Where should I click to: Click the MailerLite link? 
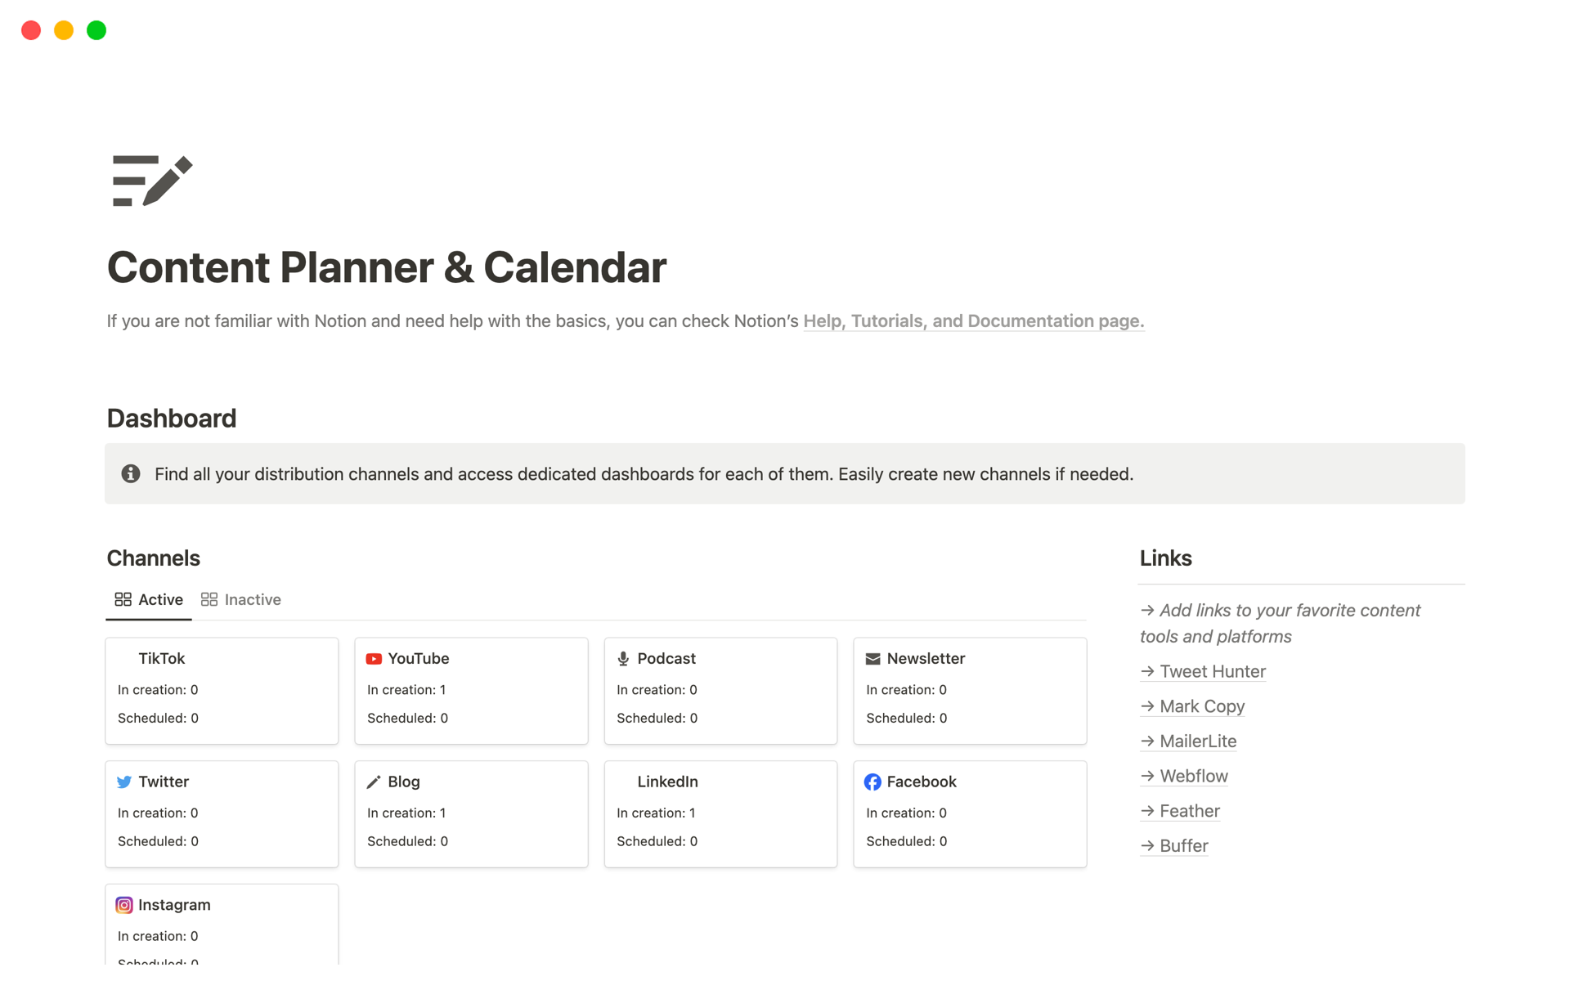pyautogui.click(x=1198, y=741)
